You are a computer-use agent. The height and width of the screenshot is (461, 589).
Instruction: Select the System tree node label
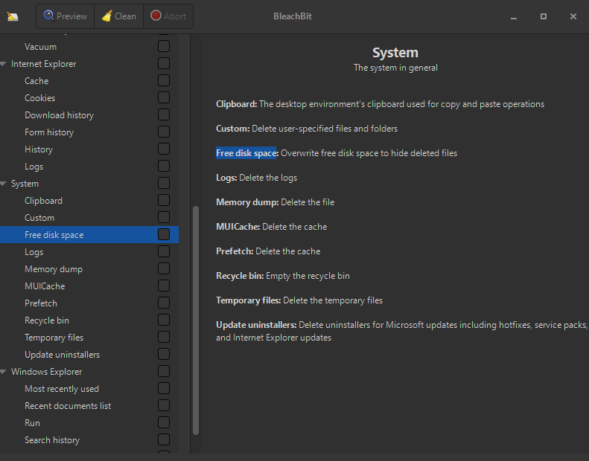pos(25,184)
